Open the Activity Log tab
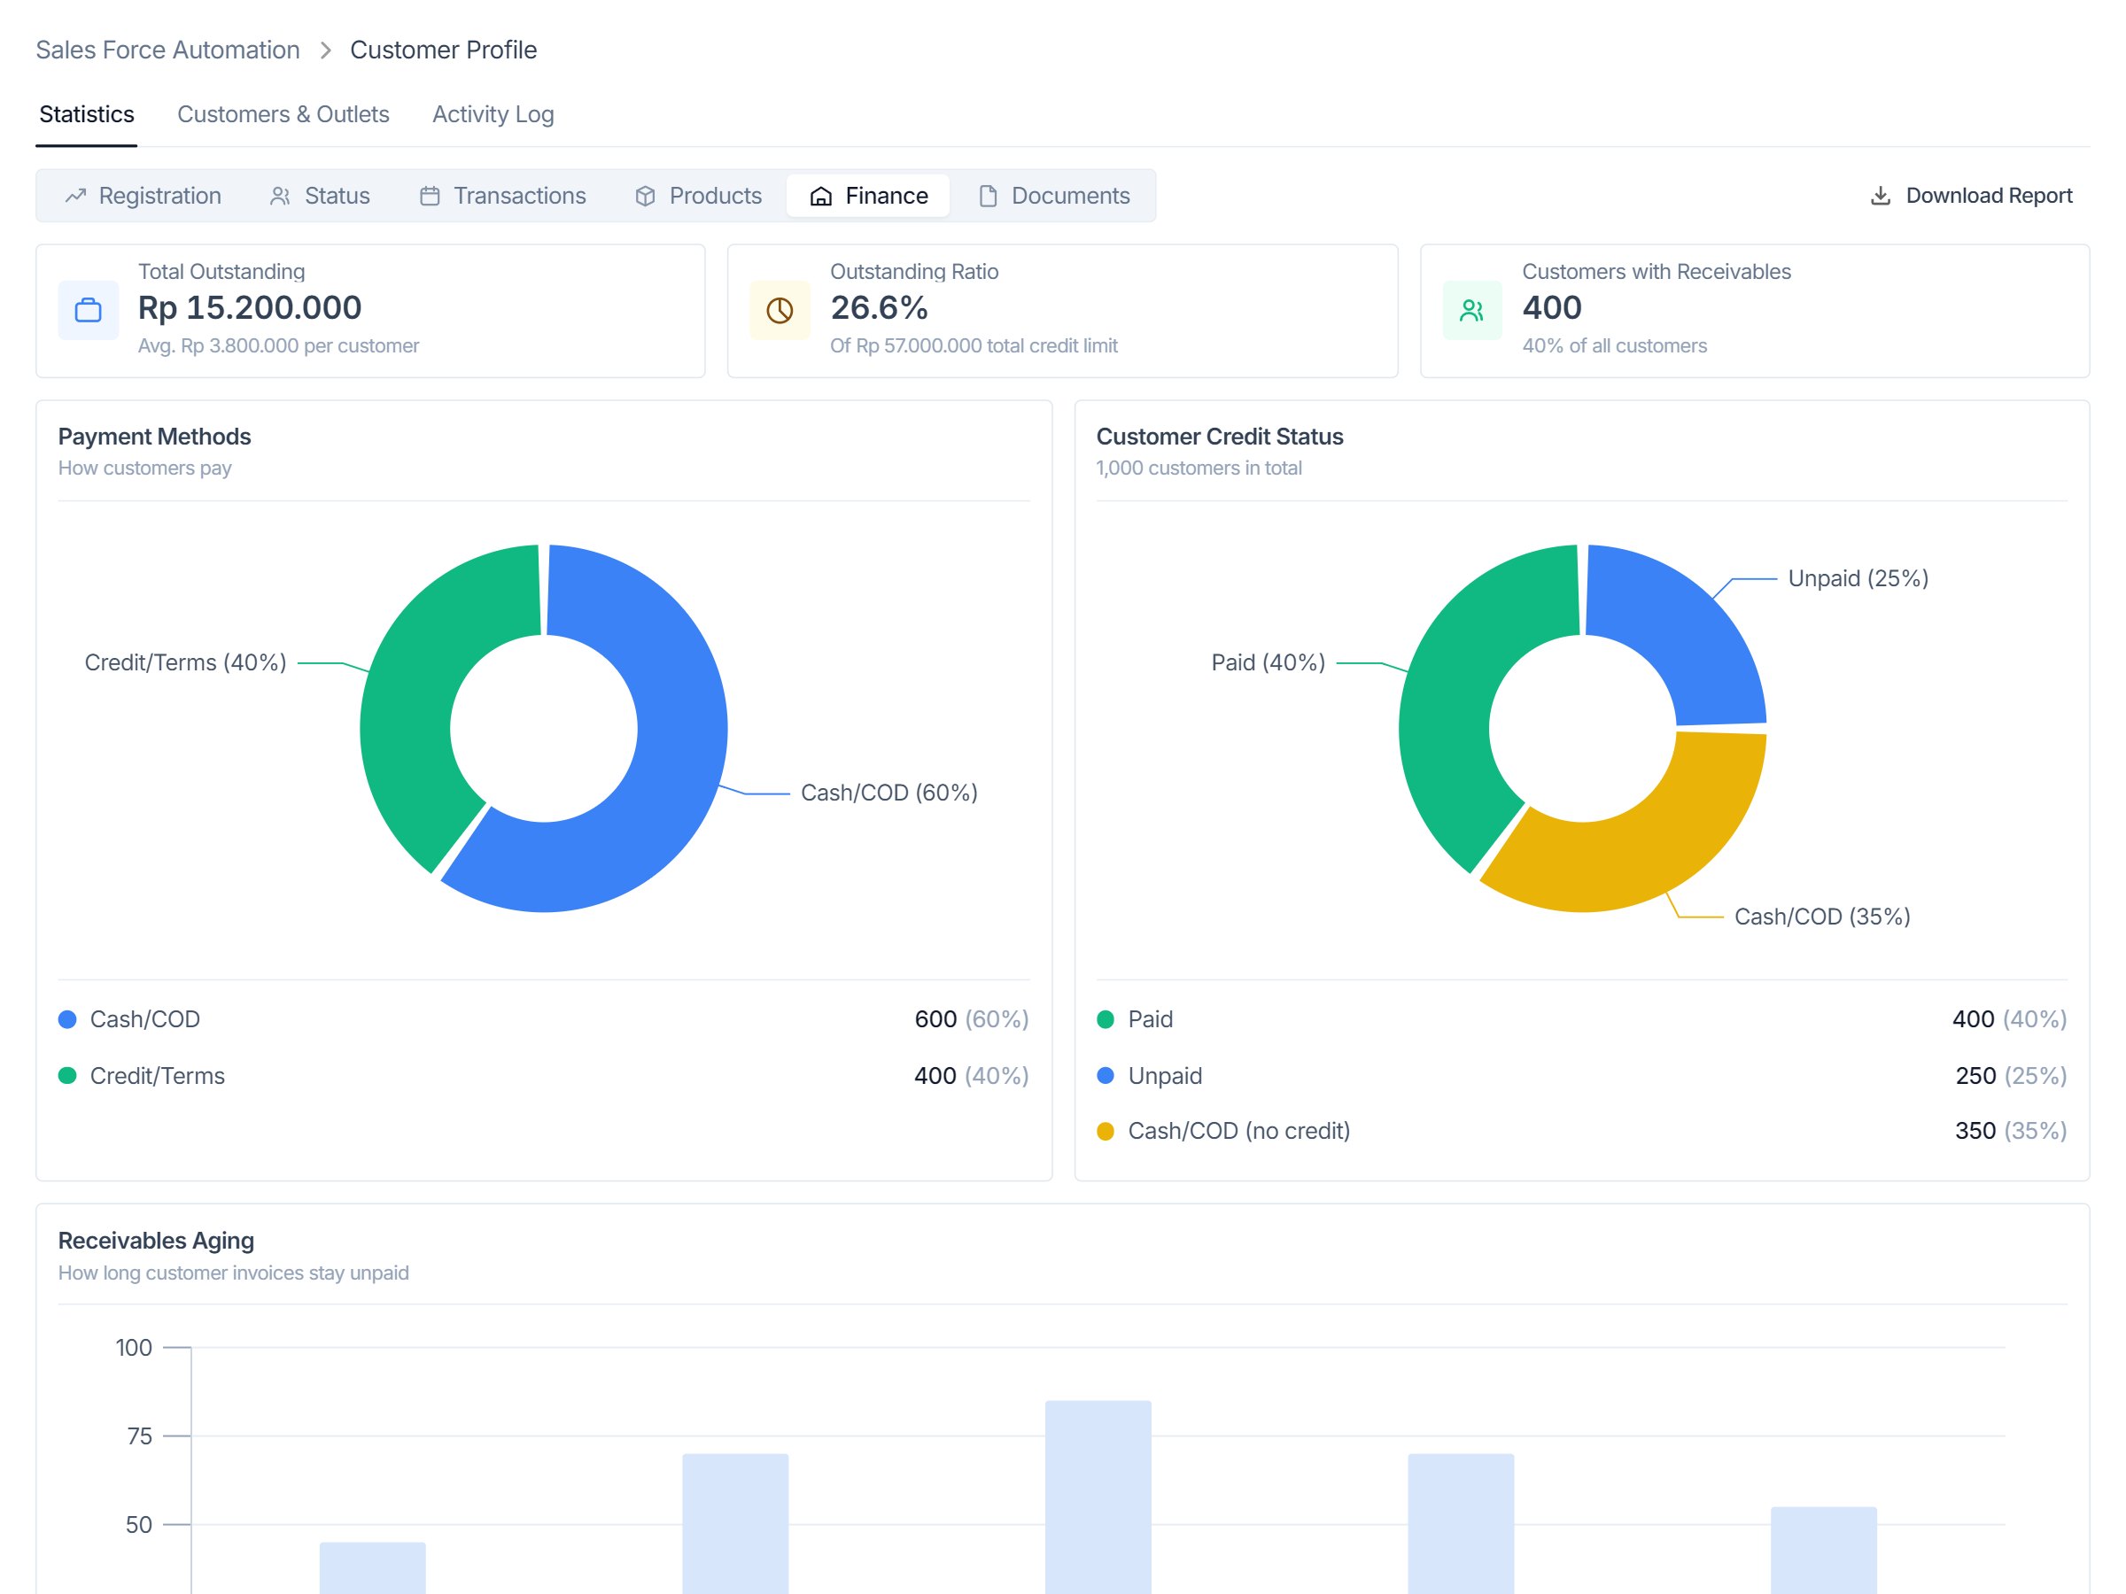The height and width of the screenshot is (1594, 2126). coord(493,114)
